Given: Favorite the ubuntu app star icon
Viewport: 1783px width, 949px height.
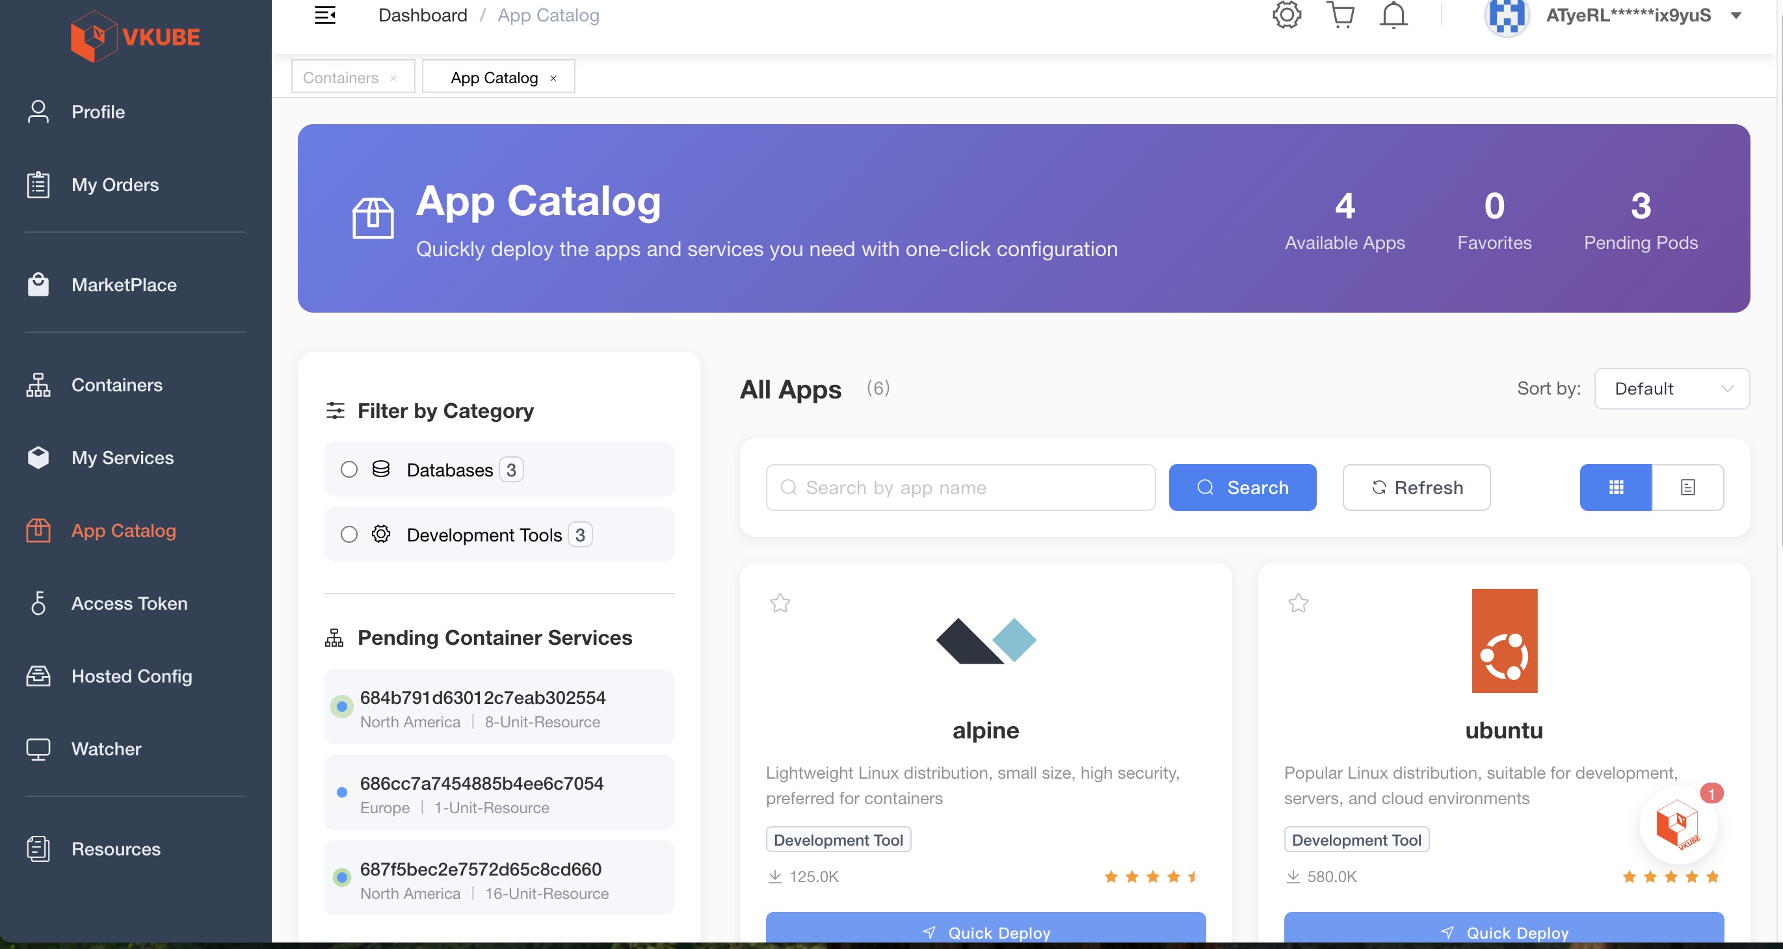Looking at the screenshot, I should click(1298, 603).
